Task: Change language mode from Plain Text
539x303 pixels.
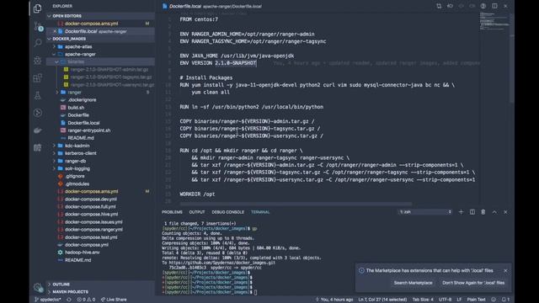Action: [476, 300]
